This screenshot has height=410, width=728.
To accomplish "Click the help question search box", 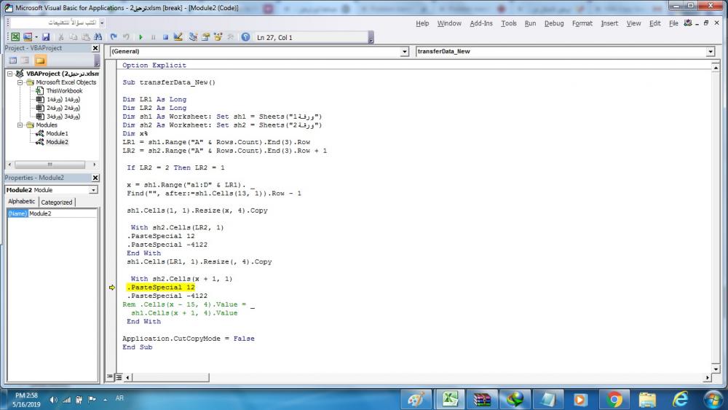I will (55, 23).
